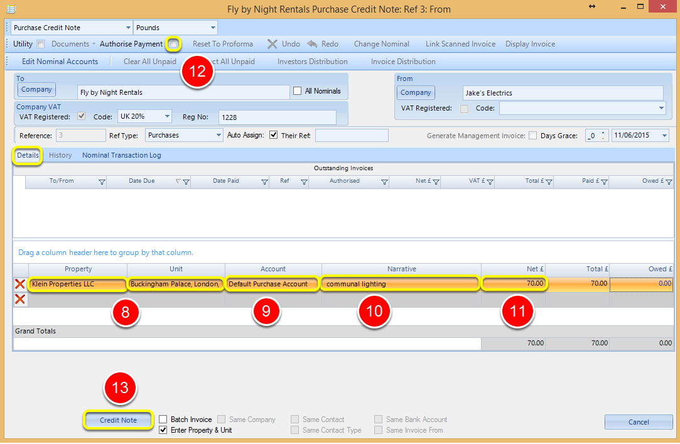This screenshot has width=680, height=444.
Task: Click the app icon in title bar
Action: pos(11,9)
